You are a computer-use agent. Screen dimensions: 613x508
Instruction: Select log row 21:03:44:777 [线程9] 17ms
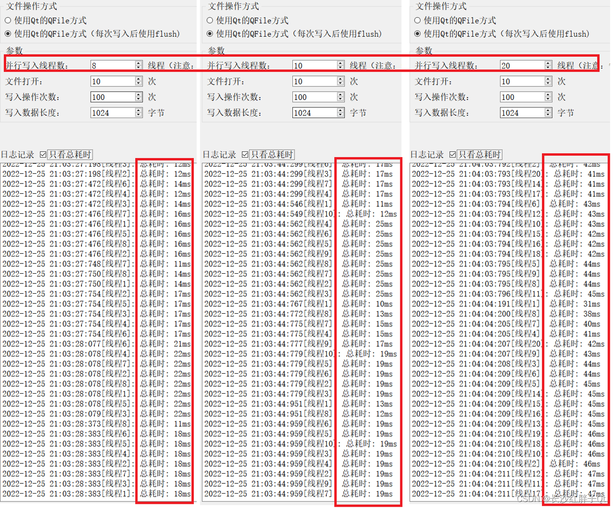[x=299, y=344]
